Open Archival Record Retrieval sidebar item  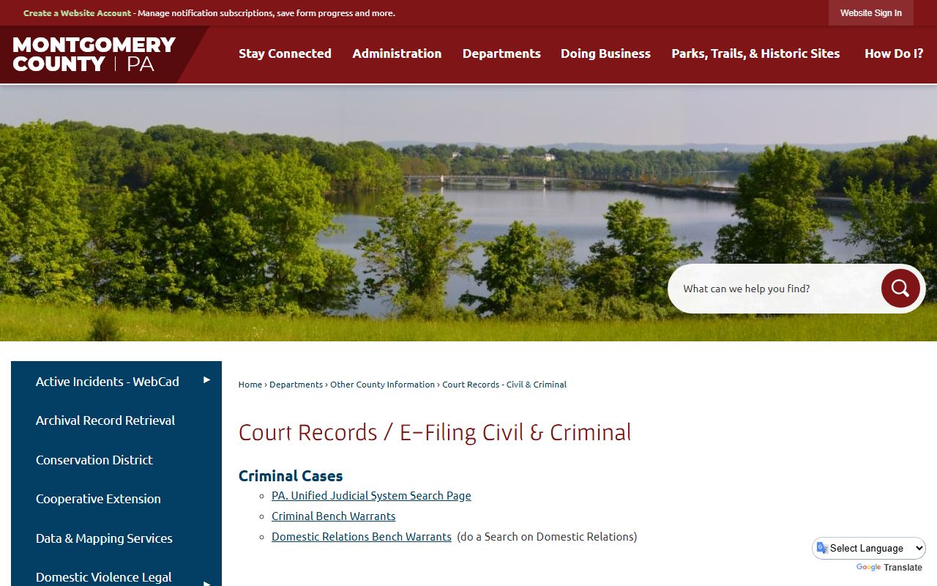point(105,420)
